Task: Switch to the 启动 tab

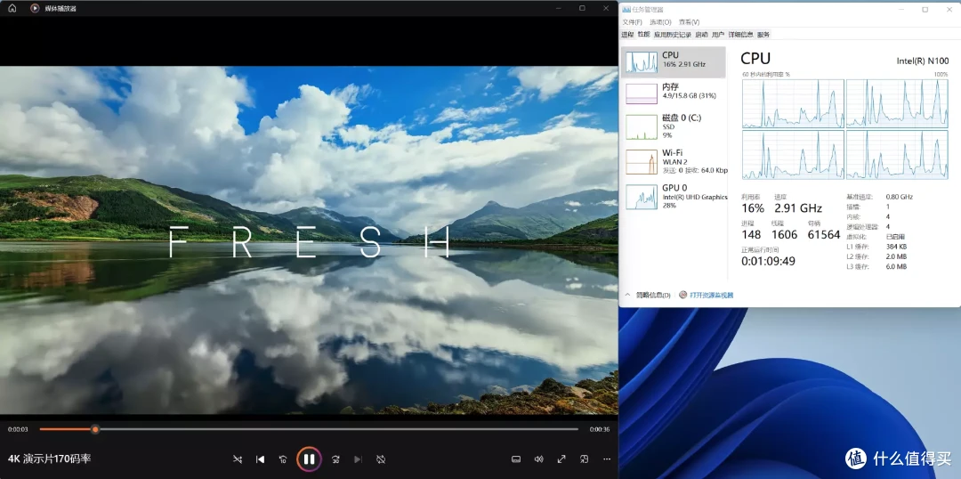Action: 702,35
